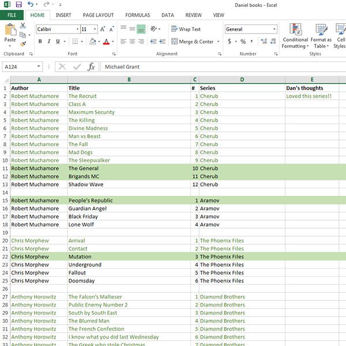Expand Font Color dropdown arrow
346x346 pixels.
coord(113,42)
